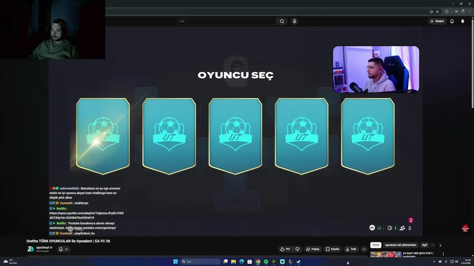Click chat message 'playlistimiz bu'

pyautogui.click(x=84, y=233)
